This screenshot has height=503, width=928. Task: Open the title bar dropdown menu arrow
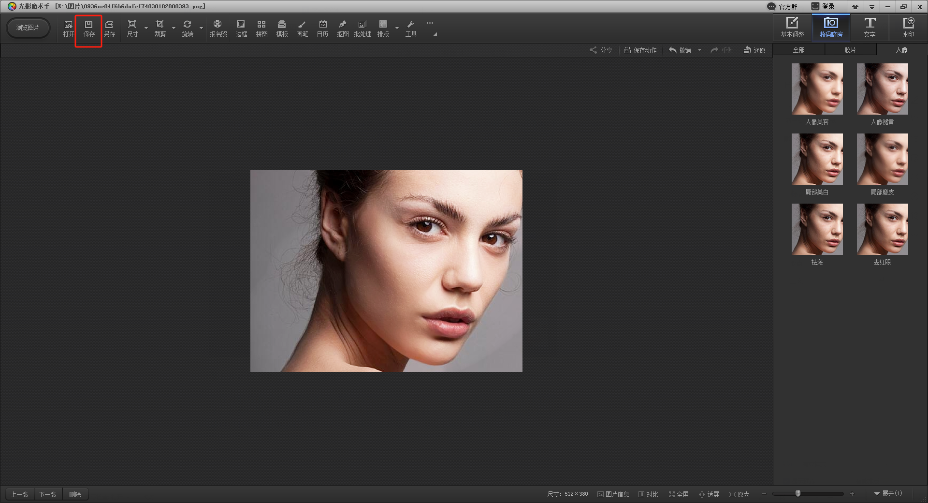click(871, 7)
